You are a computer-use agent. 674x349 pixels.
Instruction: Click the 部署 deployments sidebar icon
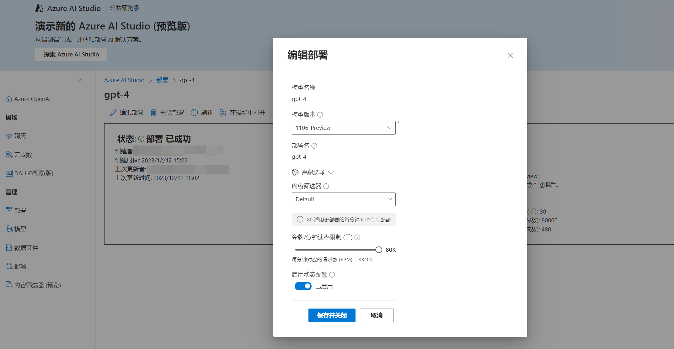[x=9, y=210]
